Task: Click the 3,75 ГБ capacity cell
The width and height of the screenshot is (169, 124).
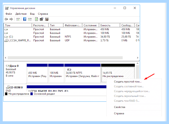Action: [x=104, y=41]
